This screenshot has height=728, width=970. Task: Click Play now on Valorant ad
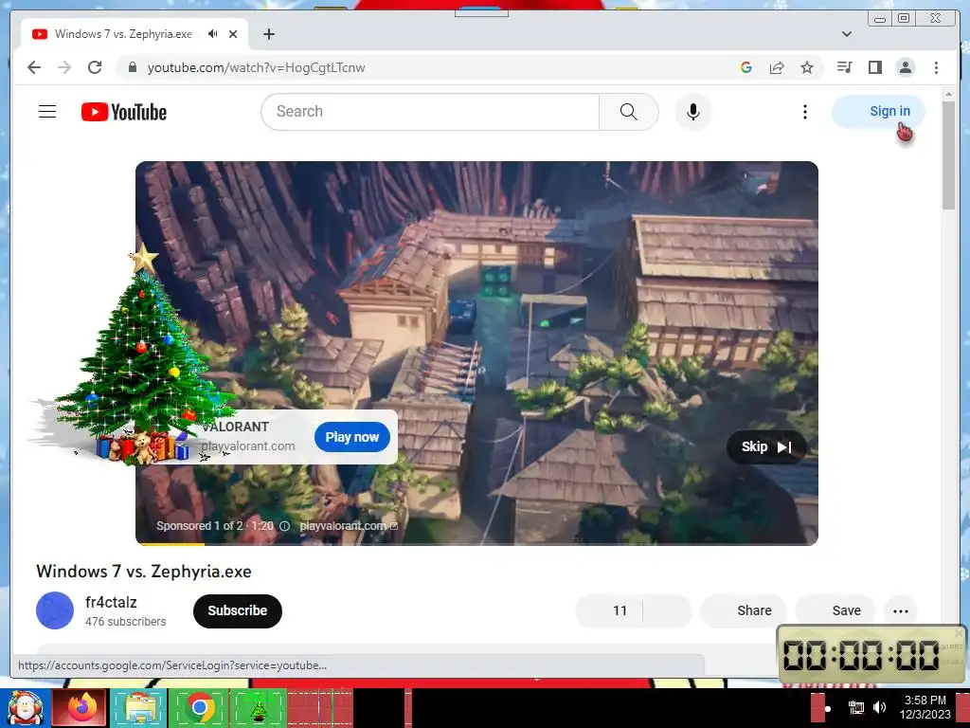[352, 437]
